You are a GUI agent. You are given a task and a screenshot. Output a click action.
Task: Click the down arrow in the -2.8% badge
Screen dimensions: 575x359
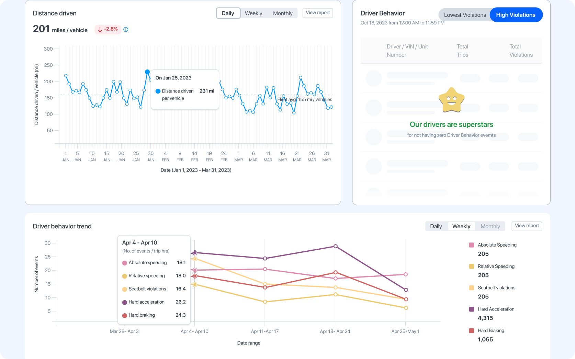pos(100,30)
